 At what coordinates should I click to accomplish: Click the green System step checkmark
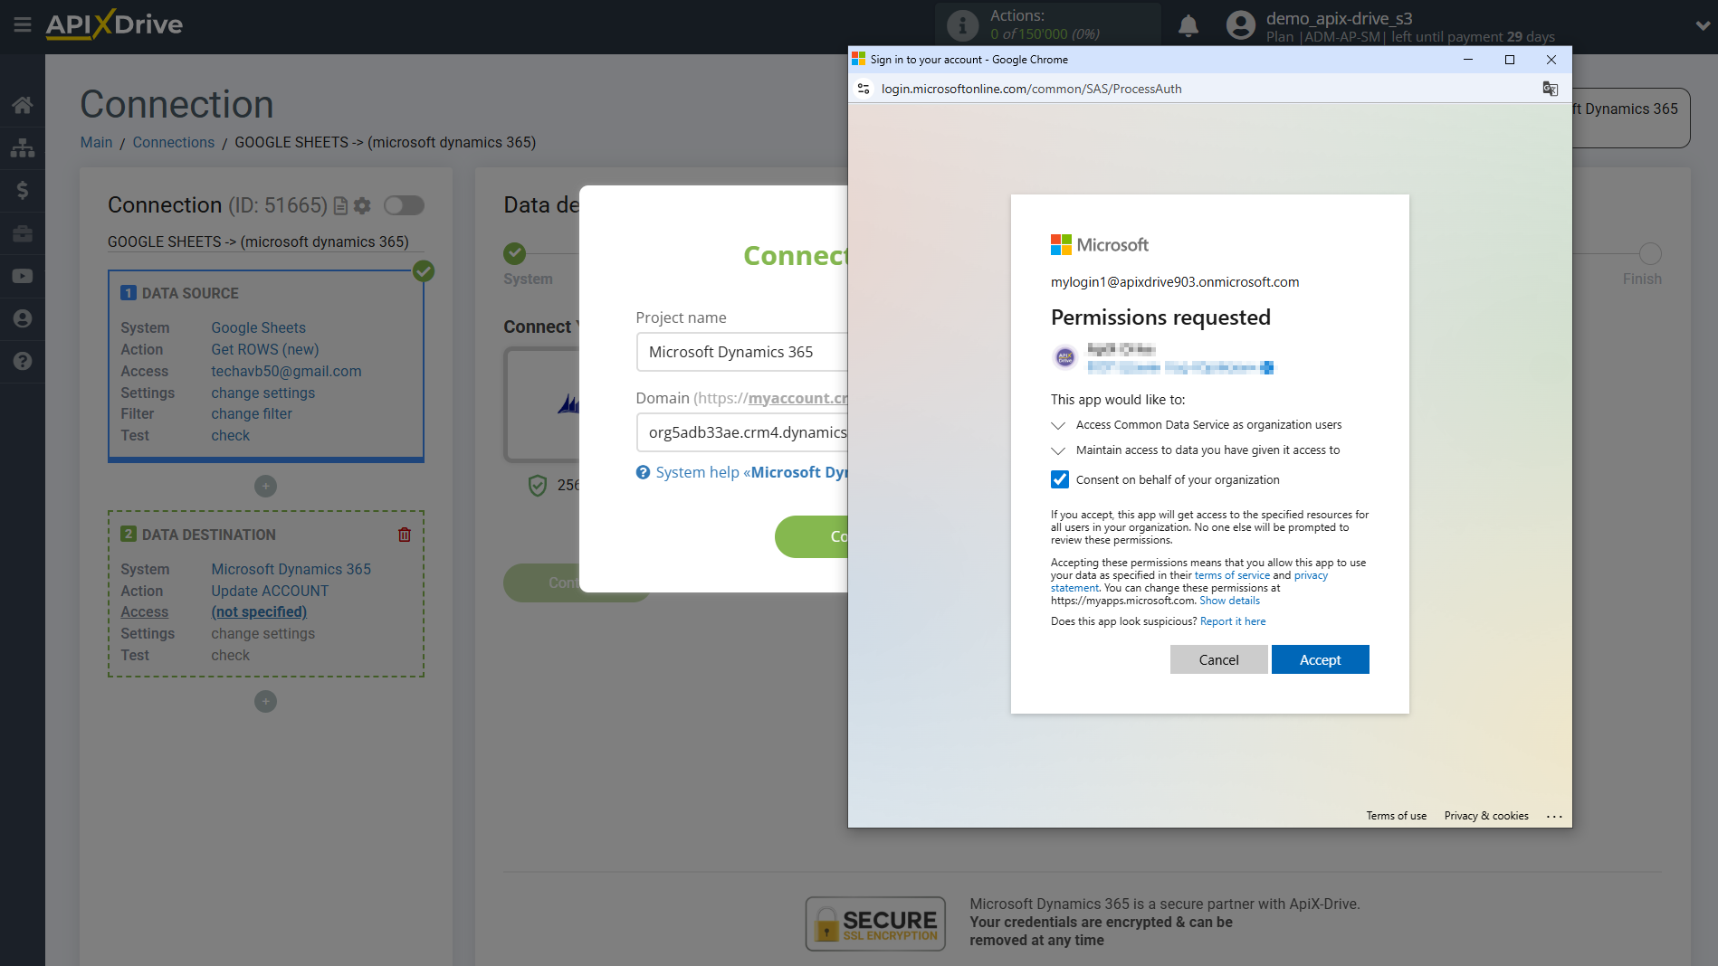pos(515,253)
